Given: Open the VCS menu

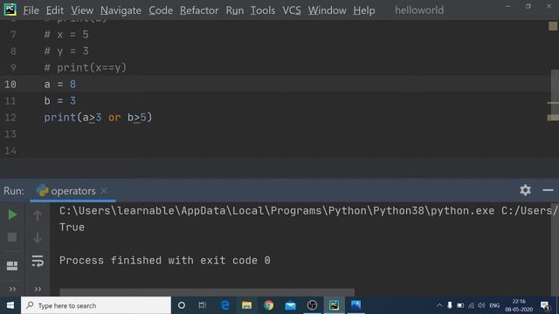Looking at the screenshot, I should (x=292, y=10).
